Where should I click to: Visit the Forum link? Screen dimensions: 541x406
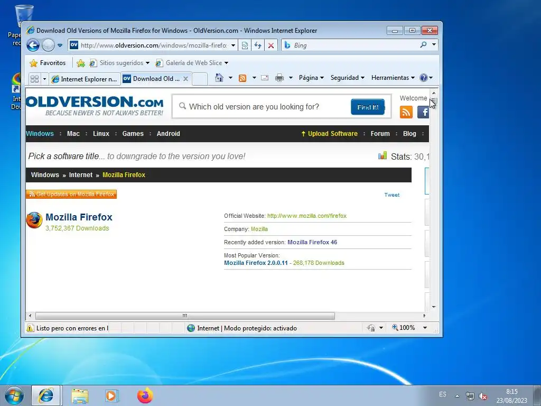380,134
